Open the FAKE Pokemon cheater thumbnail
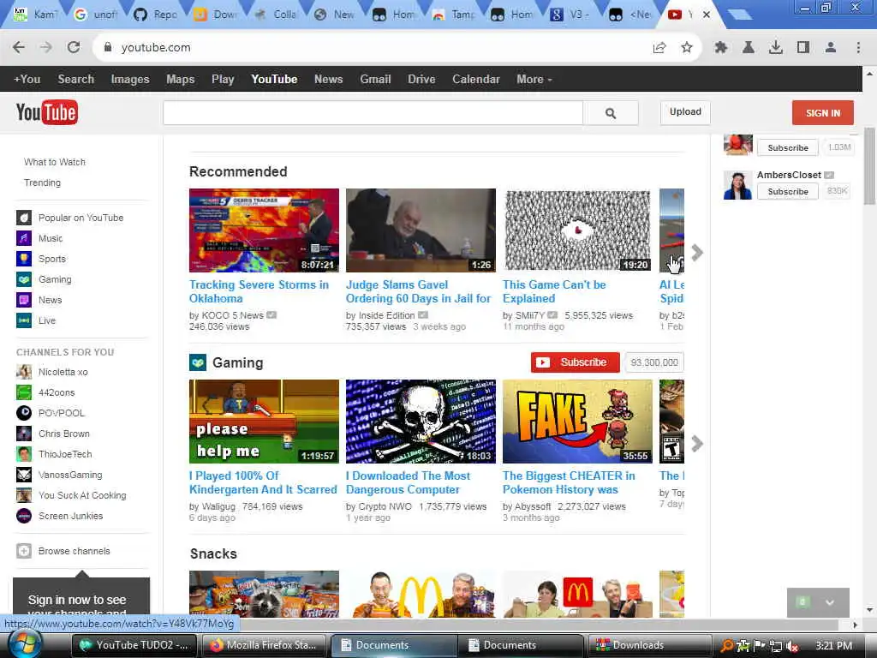The image size is (877, 658). click(x=577, y=422)
